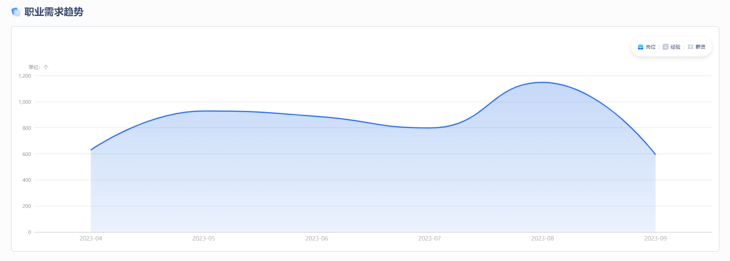Select the 岗位 tab label
Image resolution: width=730 pixels, height=261 pixels.
[x=651, y=47]
